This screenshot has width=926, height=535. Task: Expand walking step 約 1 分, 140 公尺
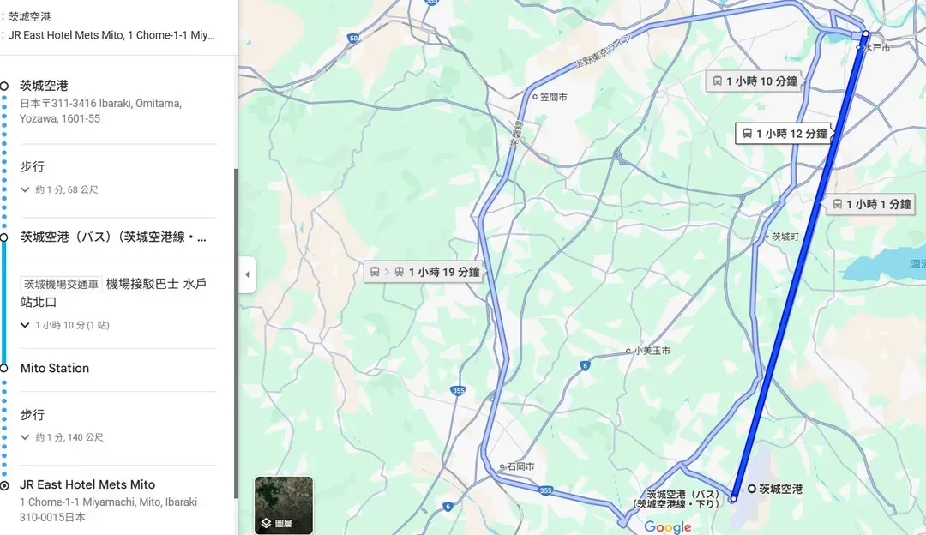click(x=62, y=437)
